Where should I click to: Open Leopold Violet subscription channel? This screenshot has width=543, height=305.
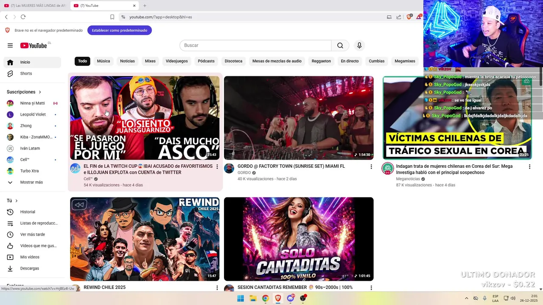click(x=32, y=114)
